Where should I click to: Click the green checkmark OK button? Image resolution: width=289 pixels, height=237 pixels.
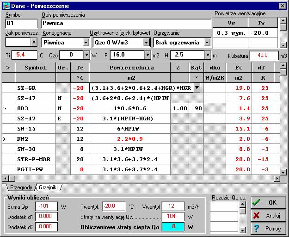click(x=268, y=202)
